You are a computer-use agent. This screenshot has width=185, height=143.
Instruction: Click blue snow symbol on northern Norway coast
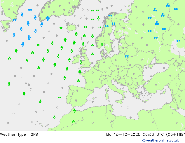(x=110, y=15)
